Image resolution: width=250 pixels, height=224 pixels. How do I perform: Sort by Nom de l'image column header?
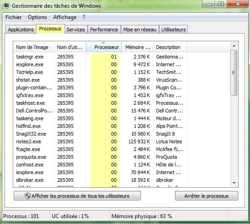tap(34, 47)
